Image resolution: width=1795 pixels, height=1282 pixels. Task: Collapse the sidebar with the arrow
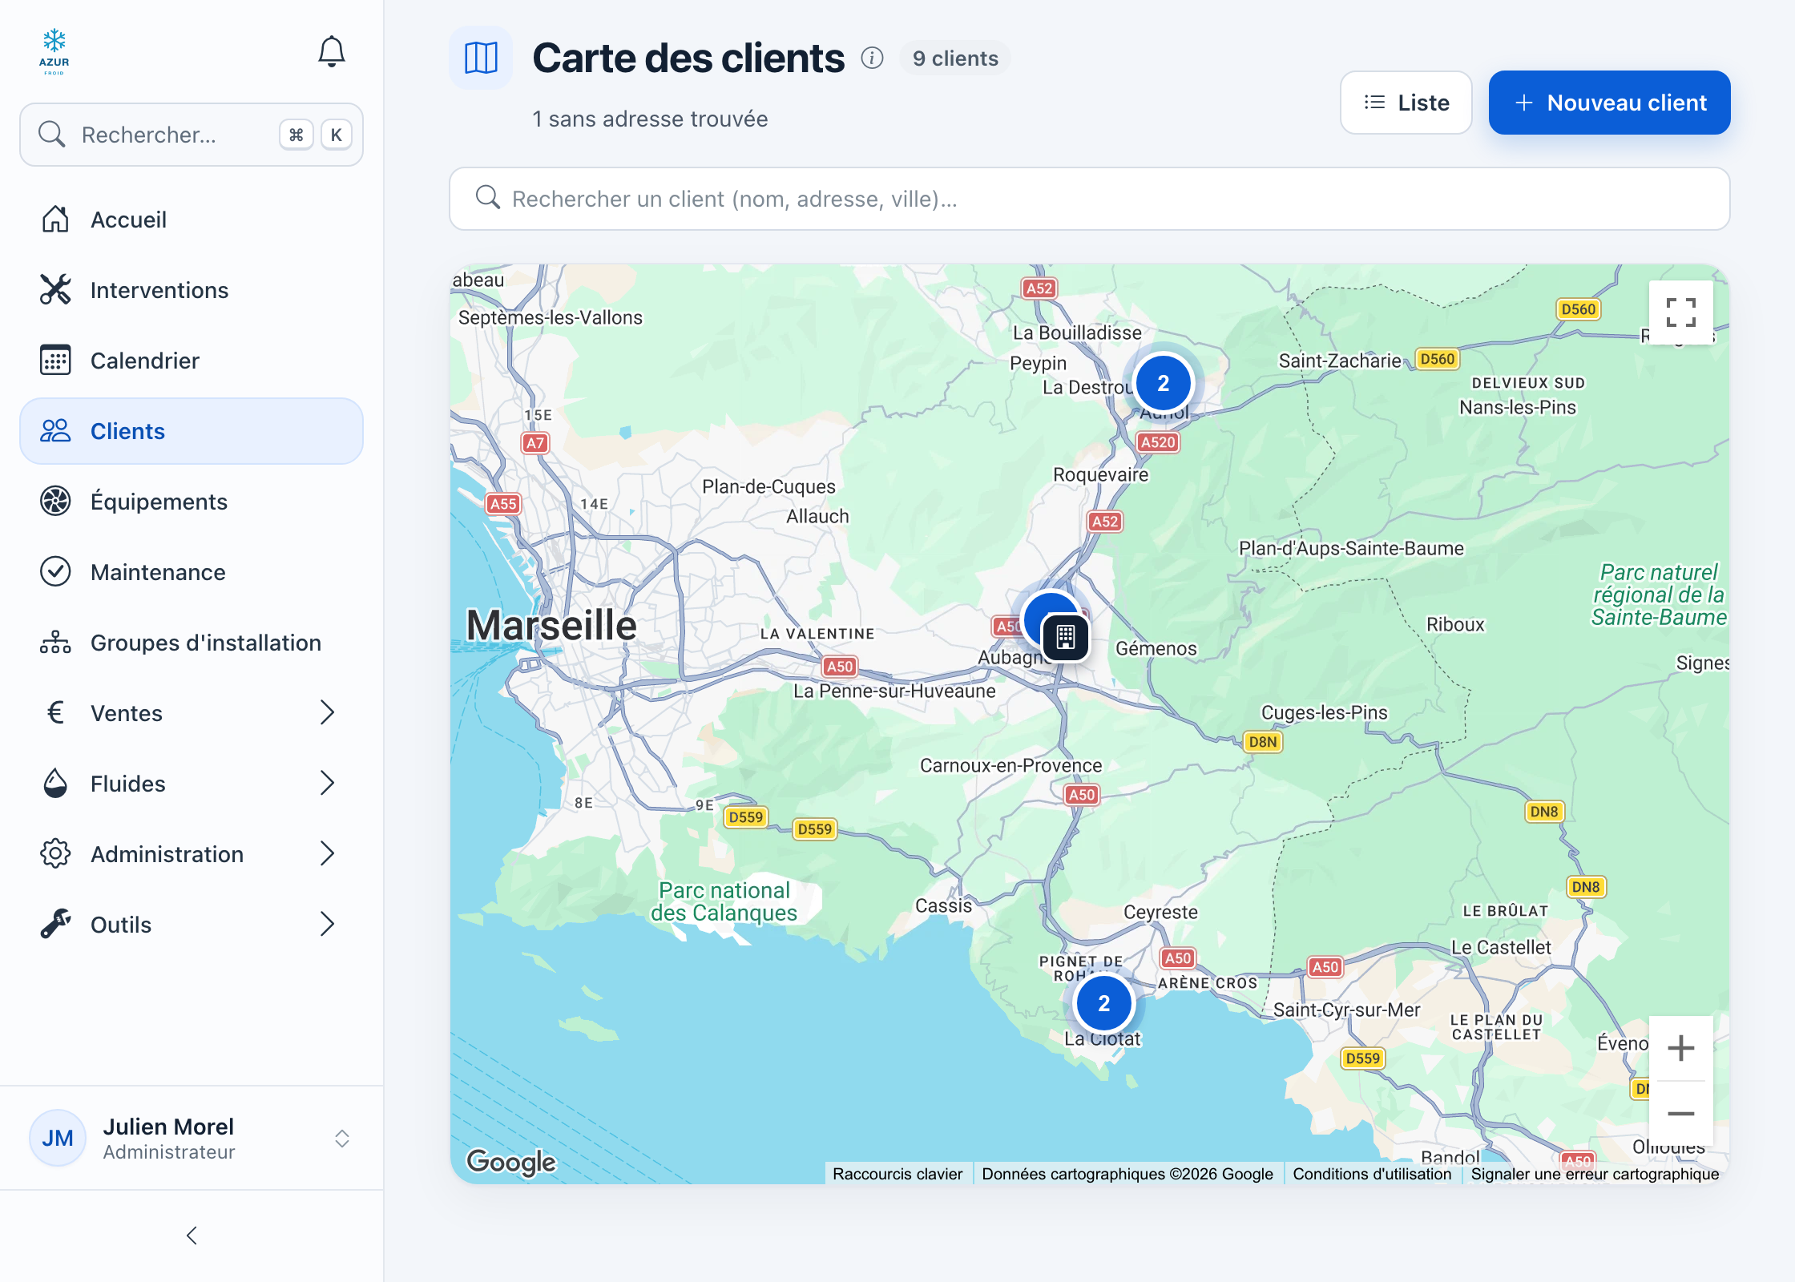tap(192, 1236)
